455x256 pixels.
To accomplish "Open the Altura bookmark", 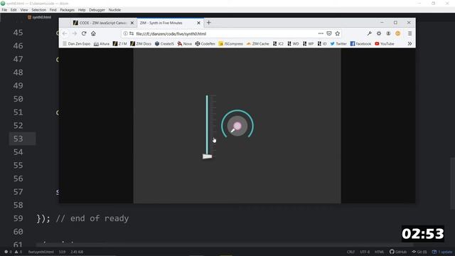I will pyautogui.click(x=102, y=44).
